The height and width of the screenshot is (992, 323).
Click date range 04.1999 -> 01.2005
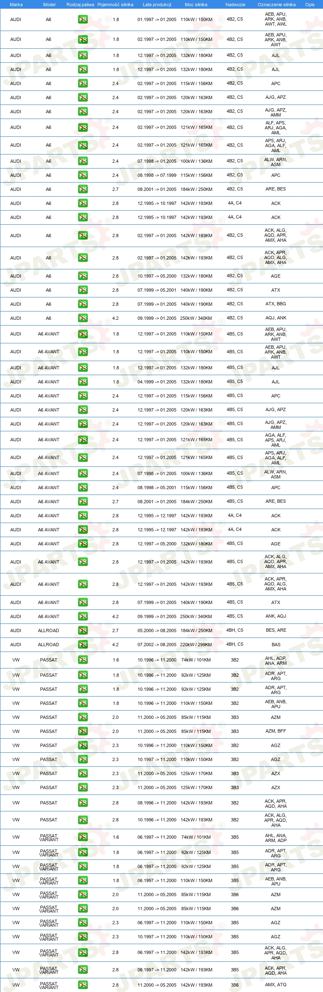157,382
